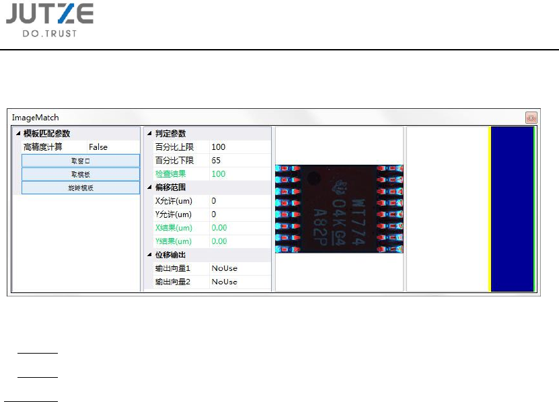Click the 取模板 button
The width and height of the screenshot is (559, 402).
coord(81,174)
